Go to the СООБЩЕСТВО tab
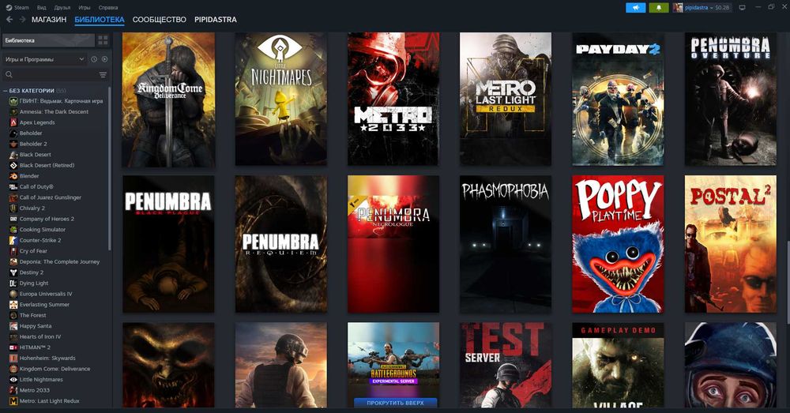The height and width of the screenshot is (413, 790). pos(160,20)
